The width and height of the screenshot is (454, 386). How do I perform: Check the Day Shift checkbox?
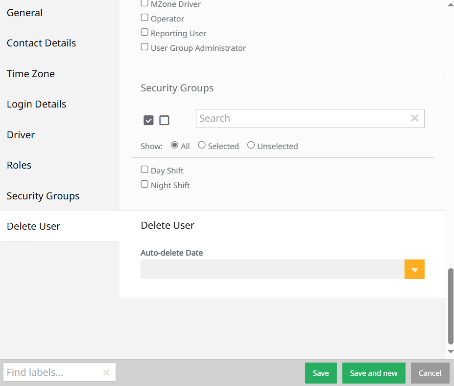click(x=144, y=170)
